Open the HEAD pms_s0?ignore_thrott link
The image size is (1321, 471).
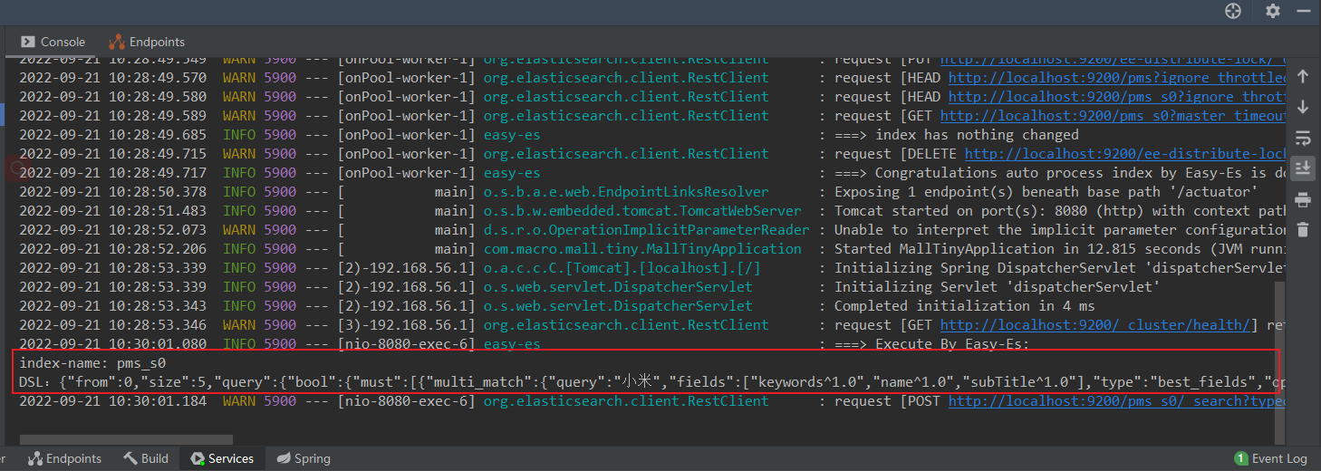coord(1117,97)
